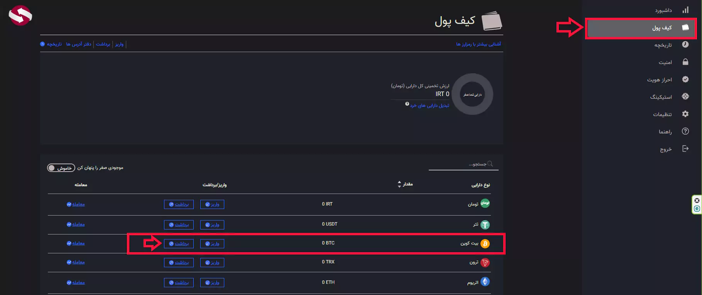Image resolution: width=702 pixels, height=295 pixels.
Task: Open the تنظیمات gear icon
Action: point(685,114)
